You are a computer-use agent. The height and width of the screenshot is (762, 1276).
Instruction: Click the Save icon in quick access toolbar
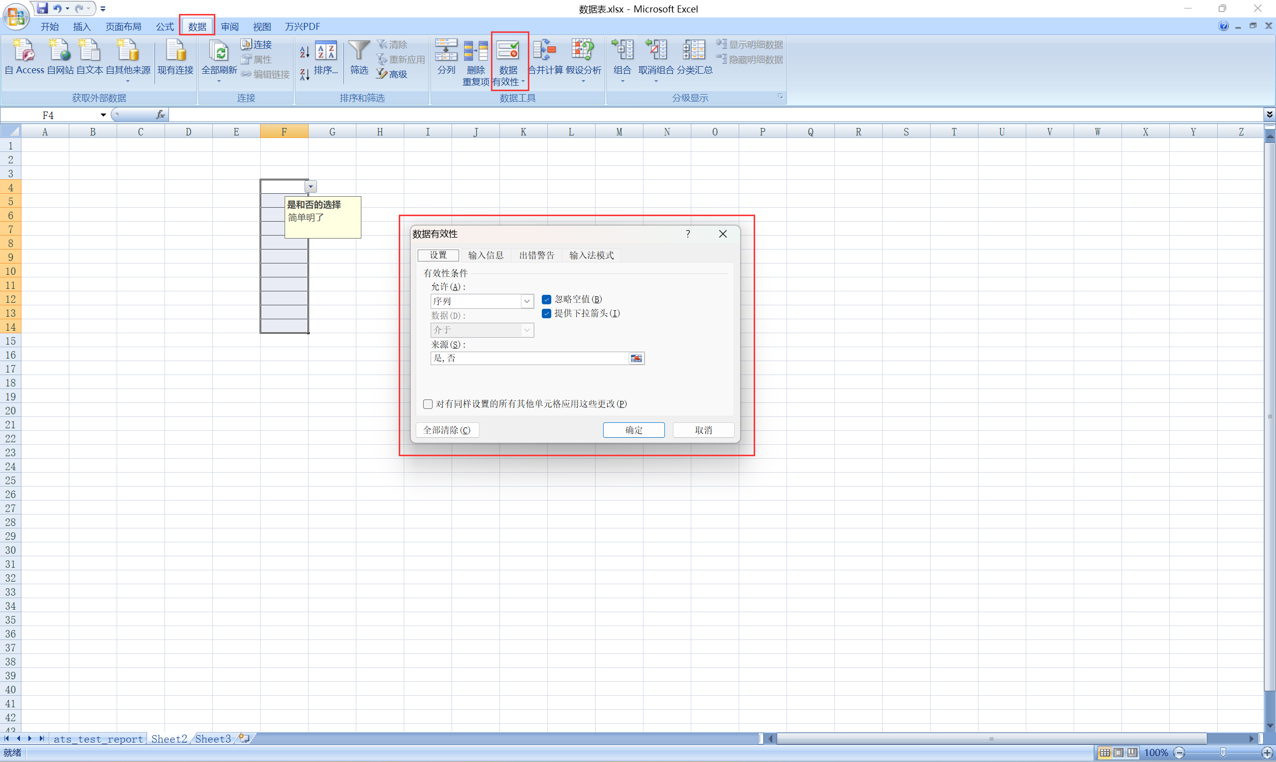[42, 8]
